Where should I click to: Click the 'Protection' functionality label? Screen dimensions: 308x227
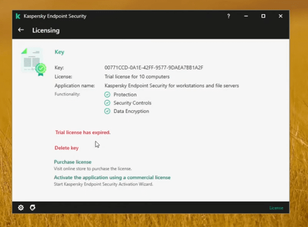coord(125,94)
